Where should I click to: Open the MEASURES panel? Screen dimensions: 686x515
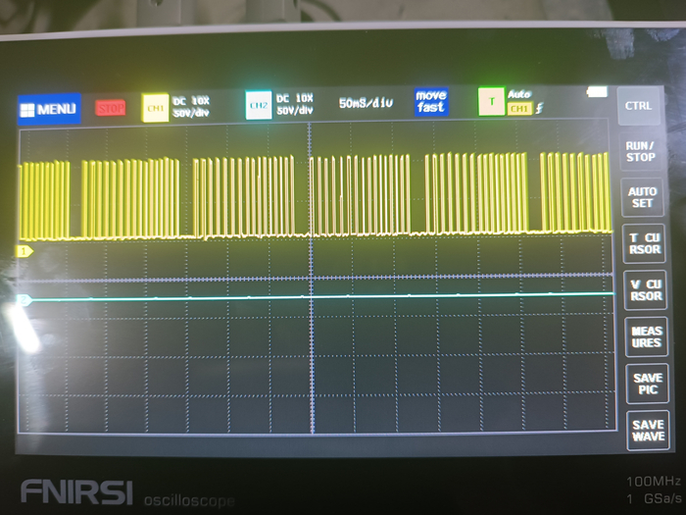pos(645,337)
